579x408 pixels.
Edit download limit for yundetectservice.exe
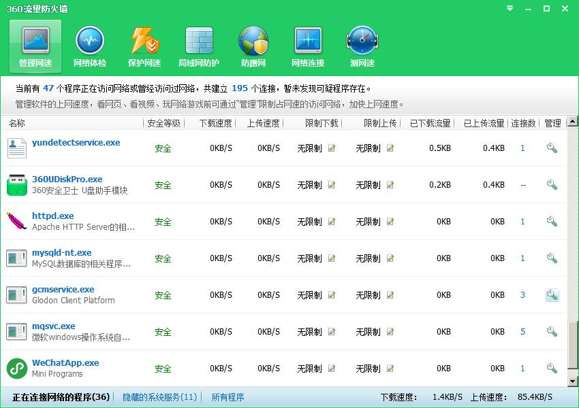(x=332, y=148)
